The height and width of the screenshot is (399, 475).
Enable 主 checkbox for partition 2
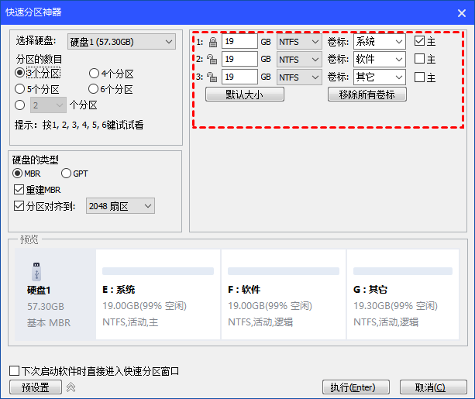(x=419, y=60)
